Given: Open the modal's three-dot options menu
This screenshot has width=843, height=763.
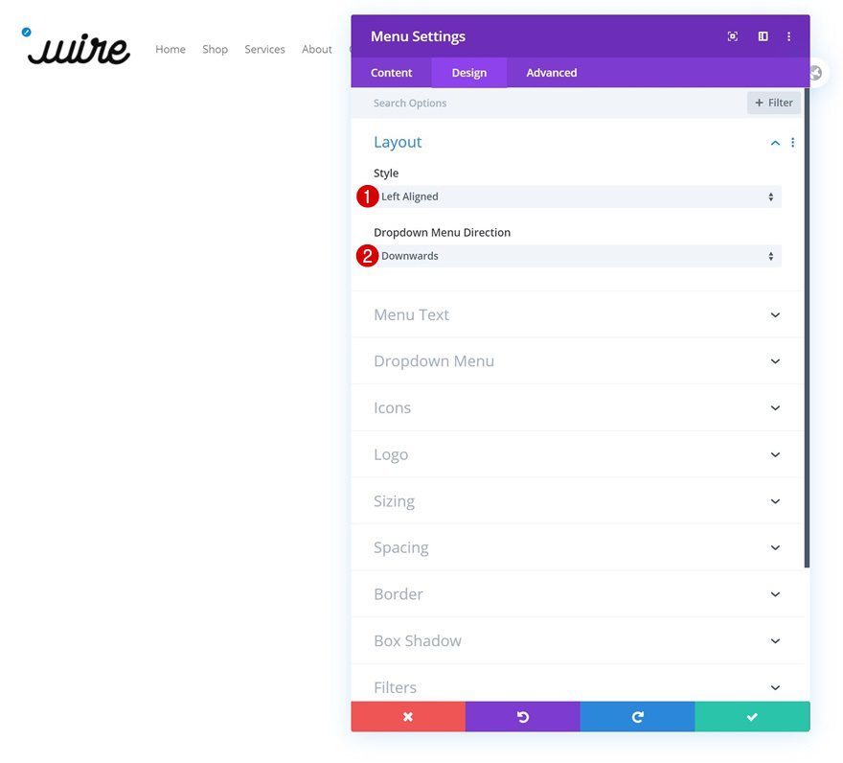Looking at the screenshot, I should (x=788, y=35).
